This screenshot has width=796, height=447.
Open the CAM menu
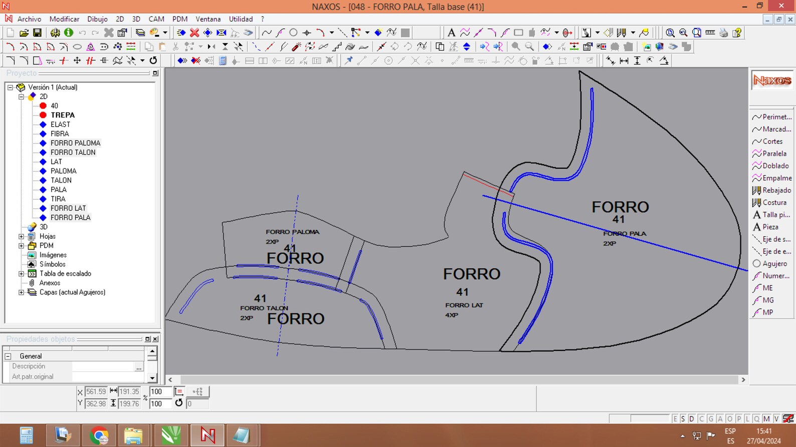[x=156, y=19]
